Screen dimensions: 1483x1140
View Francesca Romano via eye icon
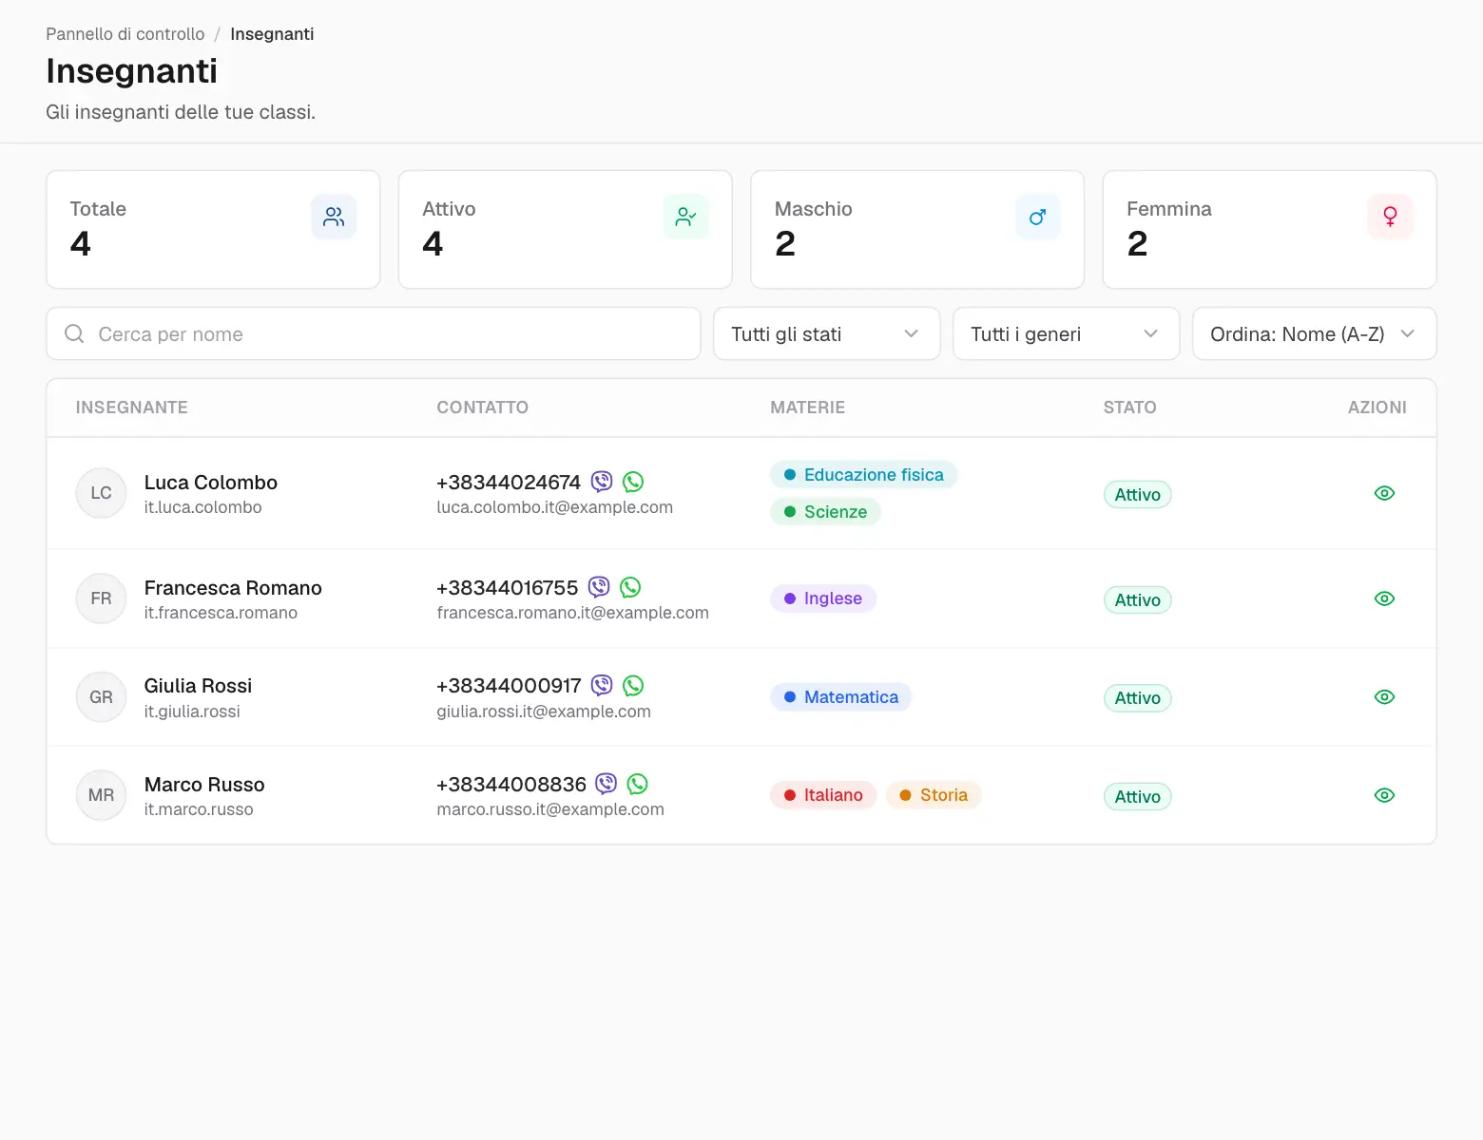click(x=1384, y=598)
